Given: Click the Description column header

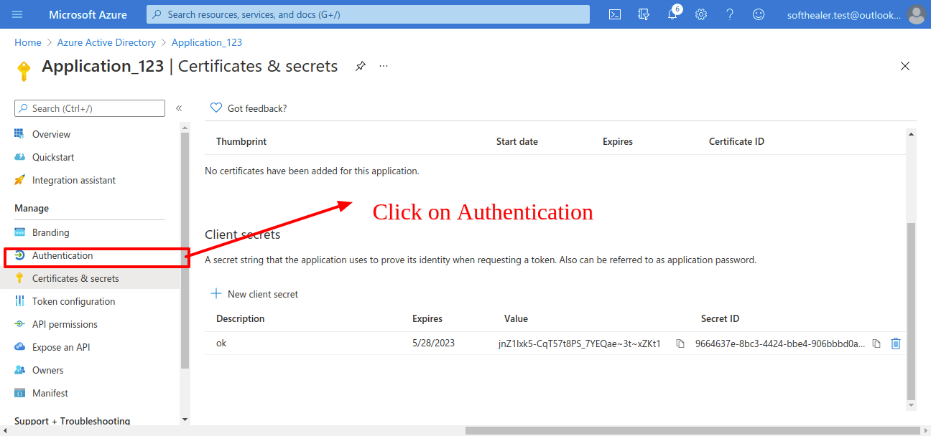Looking at the screenshot, I should (x=241, y=318).
